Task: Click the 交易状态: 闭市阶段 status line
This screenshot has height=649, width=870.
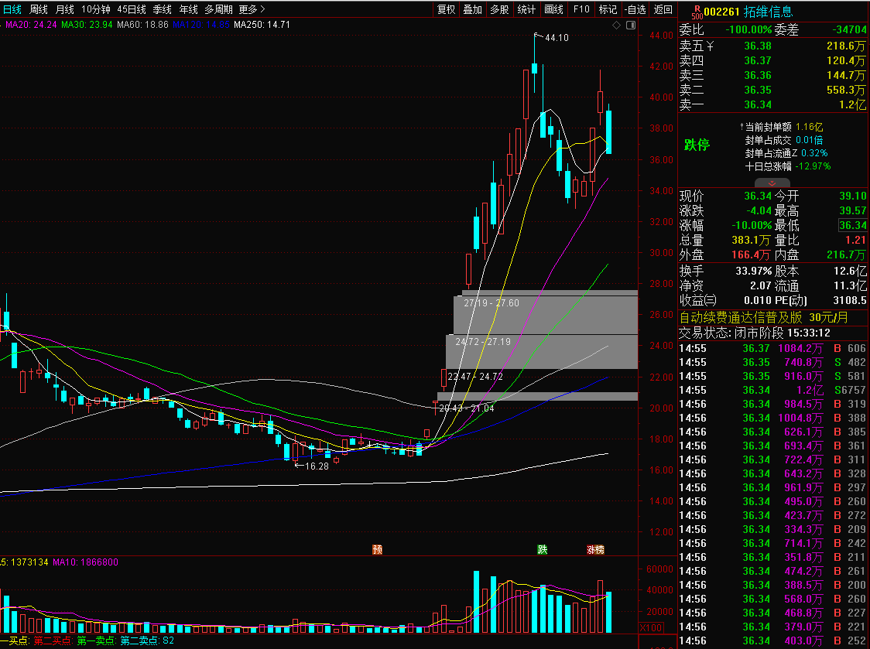Action: (x=755, y=333)
